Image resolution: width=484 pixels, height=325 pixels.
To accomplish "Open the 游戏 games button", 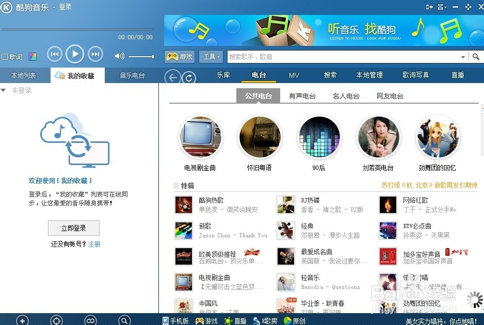I will 180,56.
